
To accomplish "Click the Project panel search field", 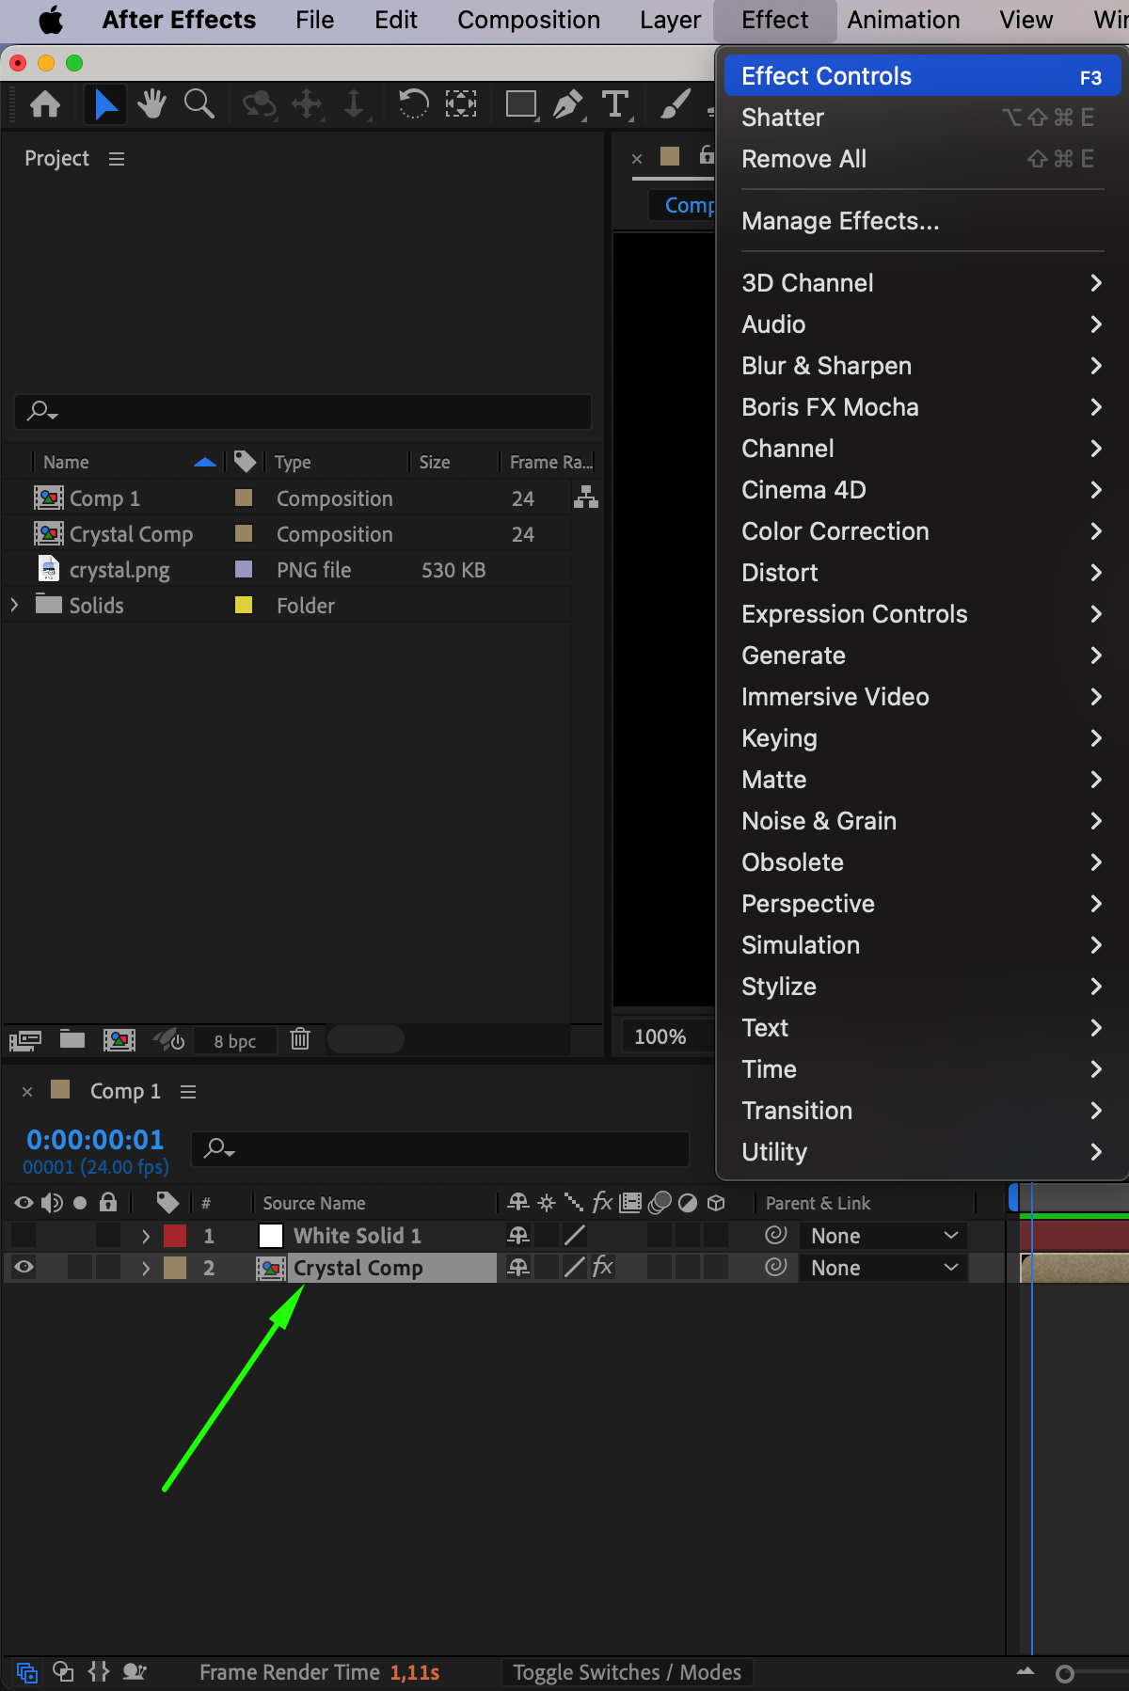I will pos(303,411).
